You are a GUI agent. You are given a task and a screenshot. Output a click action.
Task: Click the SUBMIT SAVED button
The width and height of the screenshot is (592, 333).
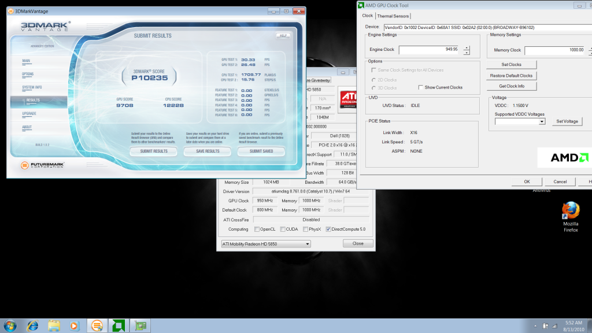coord(261,151)
